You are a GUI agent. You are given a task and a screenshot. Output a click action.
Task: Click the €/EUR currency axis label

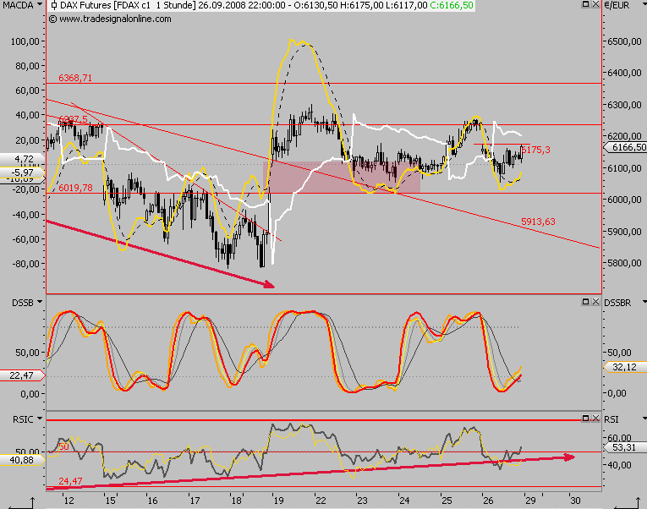coord(617,5)
